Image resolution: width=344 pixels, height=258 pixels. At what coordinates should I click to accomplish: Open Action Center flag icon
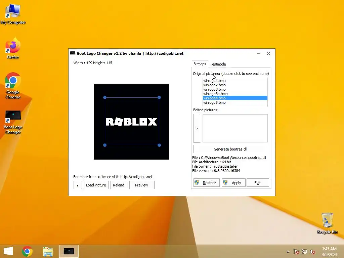pyautogui.click(x=296, y=252)
